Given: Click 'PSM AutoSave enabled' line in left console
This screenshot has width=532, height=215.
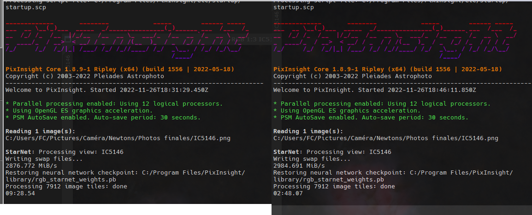Looking at the screenshot, I should (103, 118).
